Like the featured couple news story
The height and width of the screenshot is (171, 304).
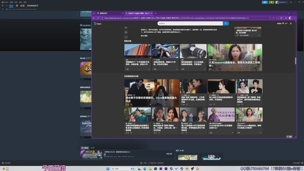click(x=127, y=104)
